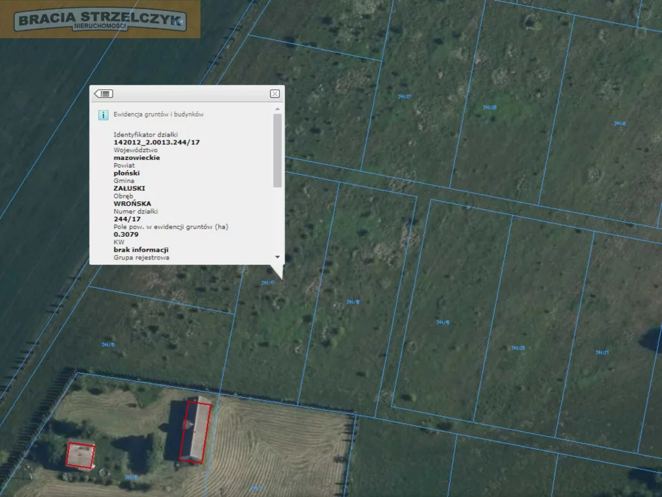Click parcel identifier 142012_2.0013.244/17 text

click(x=156, y=142)
